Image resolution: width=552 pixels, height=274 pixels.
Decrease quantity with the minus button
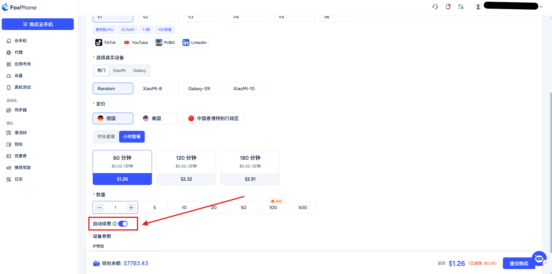(x=99, y=207)
